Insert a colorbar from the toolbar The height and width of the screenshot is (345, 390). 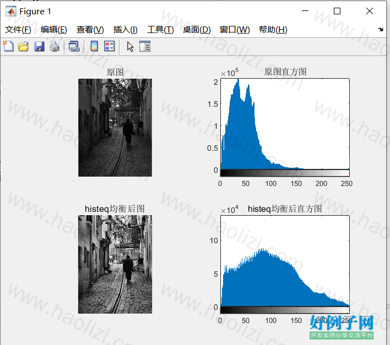94,46
